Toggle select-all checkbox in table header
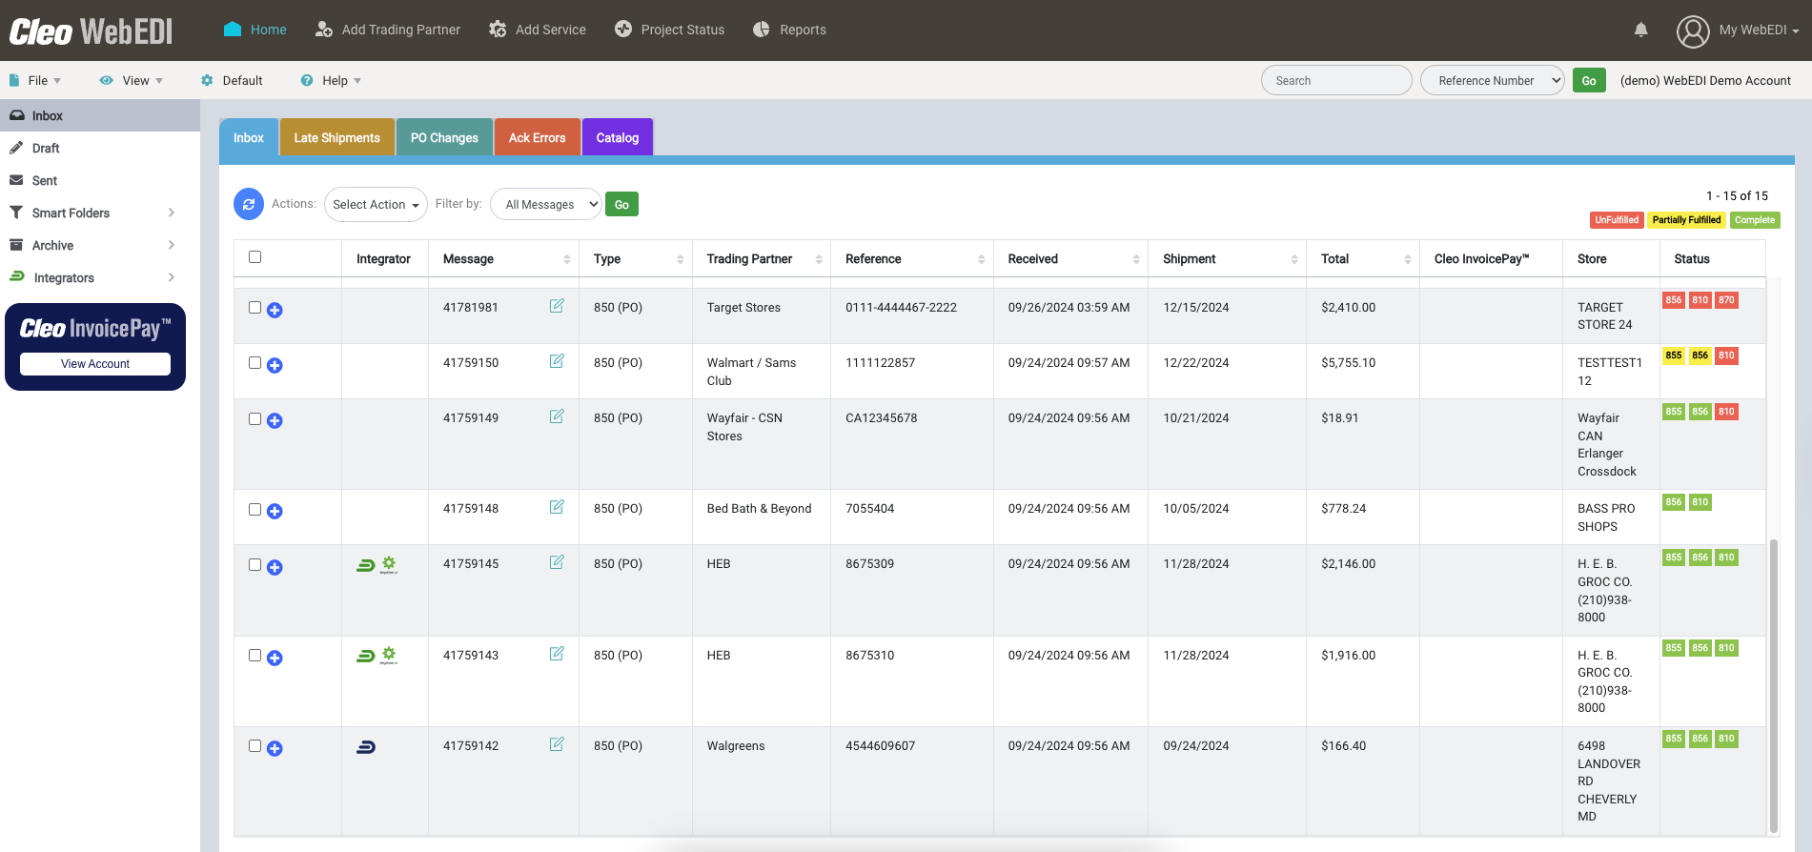This screenshot has width=1812, height=852. click(x=254, y=256)
